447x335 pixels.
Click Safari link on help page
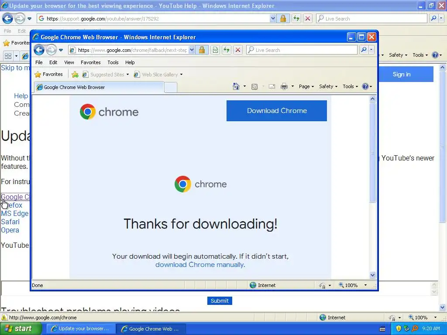(10, 222)
